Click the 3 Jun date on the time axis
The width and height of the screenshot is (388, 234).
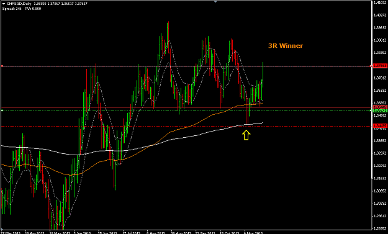coord(83,233)
